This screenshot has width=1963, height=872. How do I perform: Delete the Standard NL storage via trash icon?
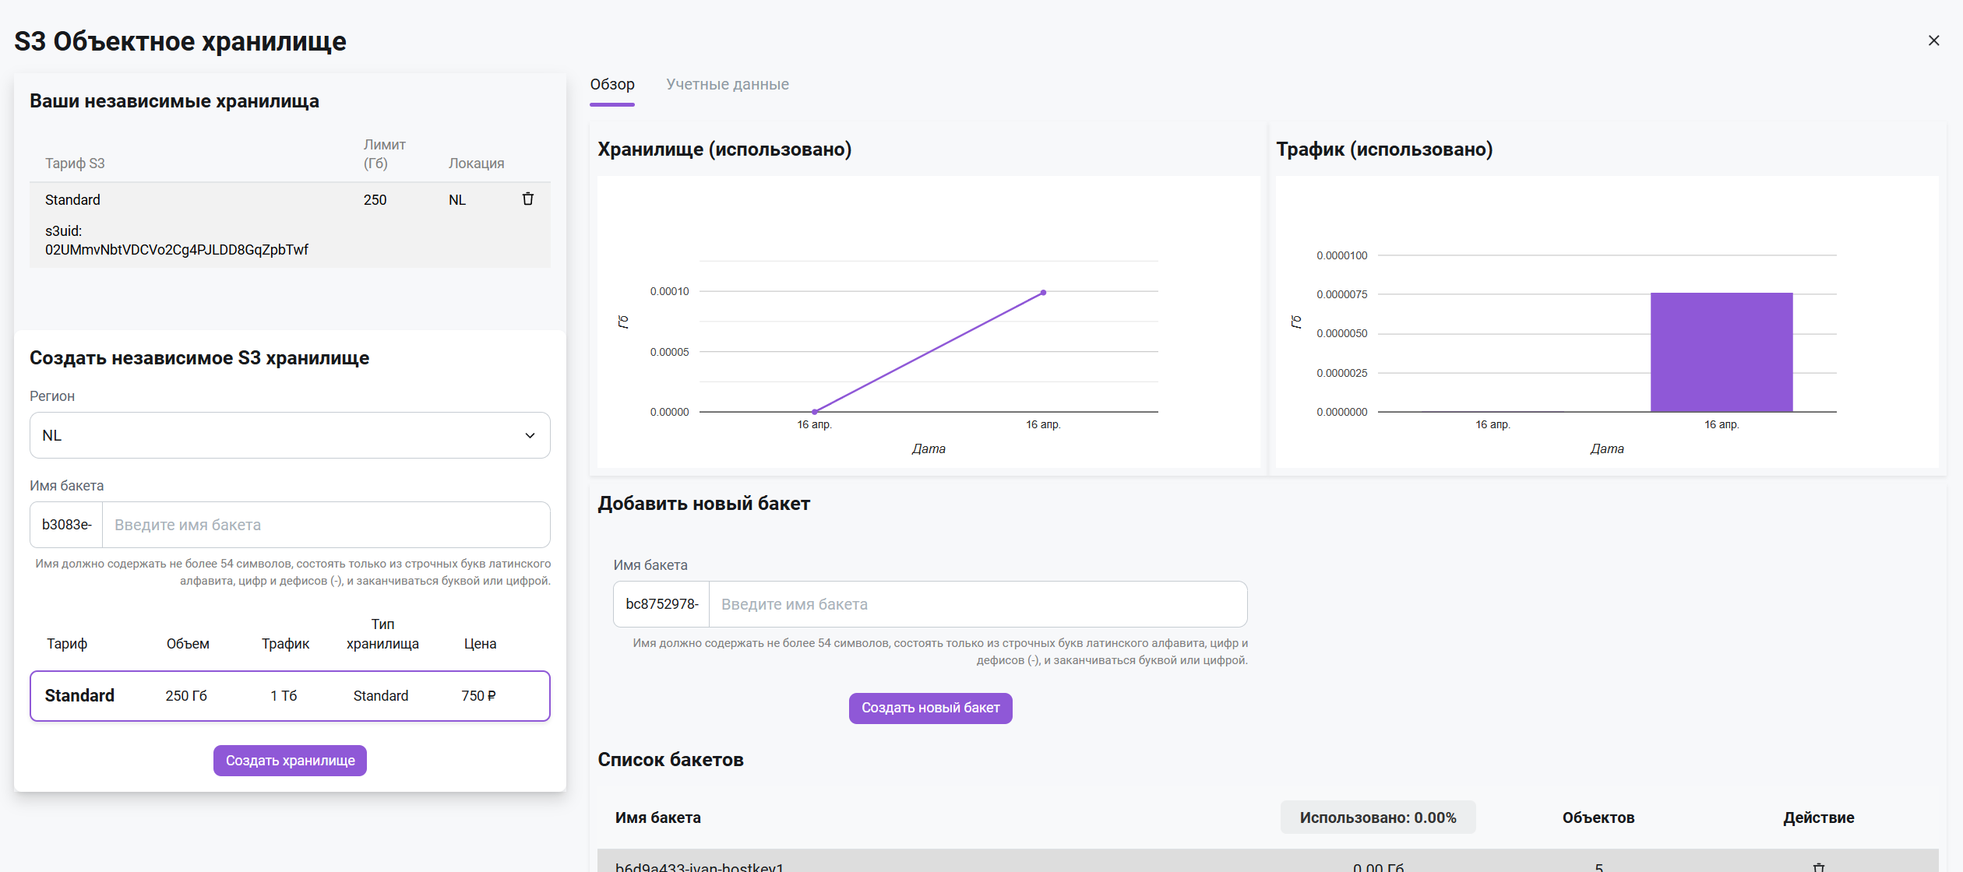click(527, 199)
